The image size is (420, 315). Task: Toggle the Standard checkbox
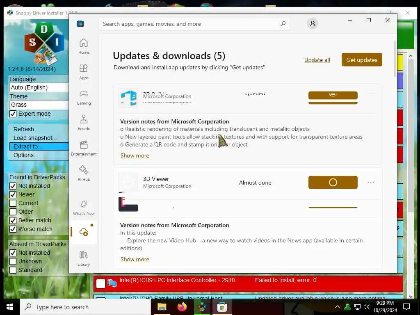coord(13,270)
